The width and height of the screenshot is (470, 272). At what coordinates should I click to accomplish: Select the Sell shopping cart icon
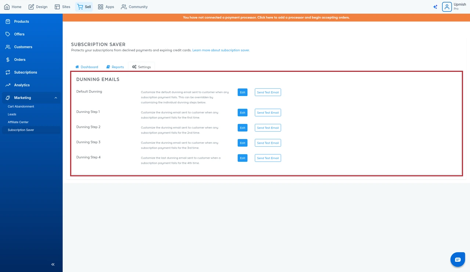pyautogui.click(x=80, y=7)
